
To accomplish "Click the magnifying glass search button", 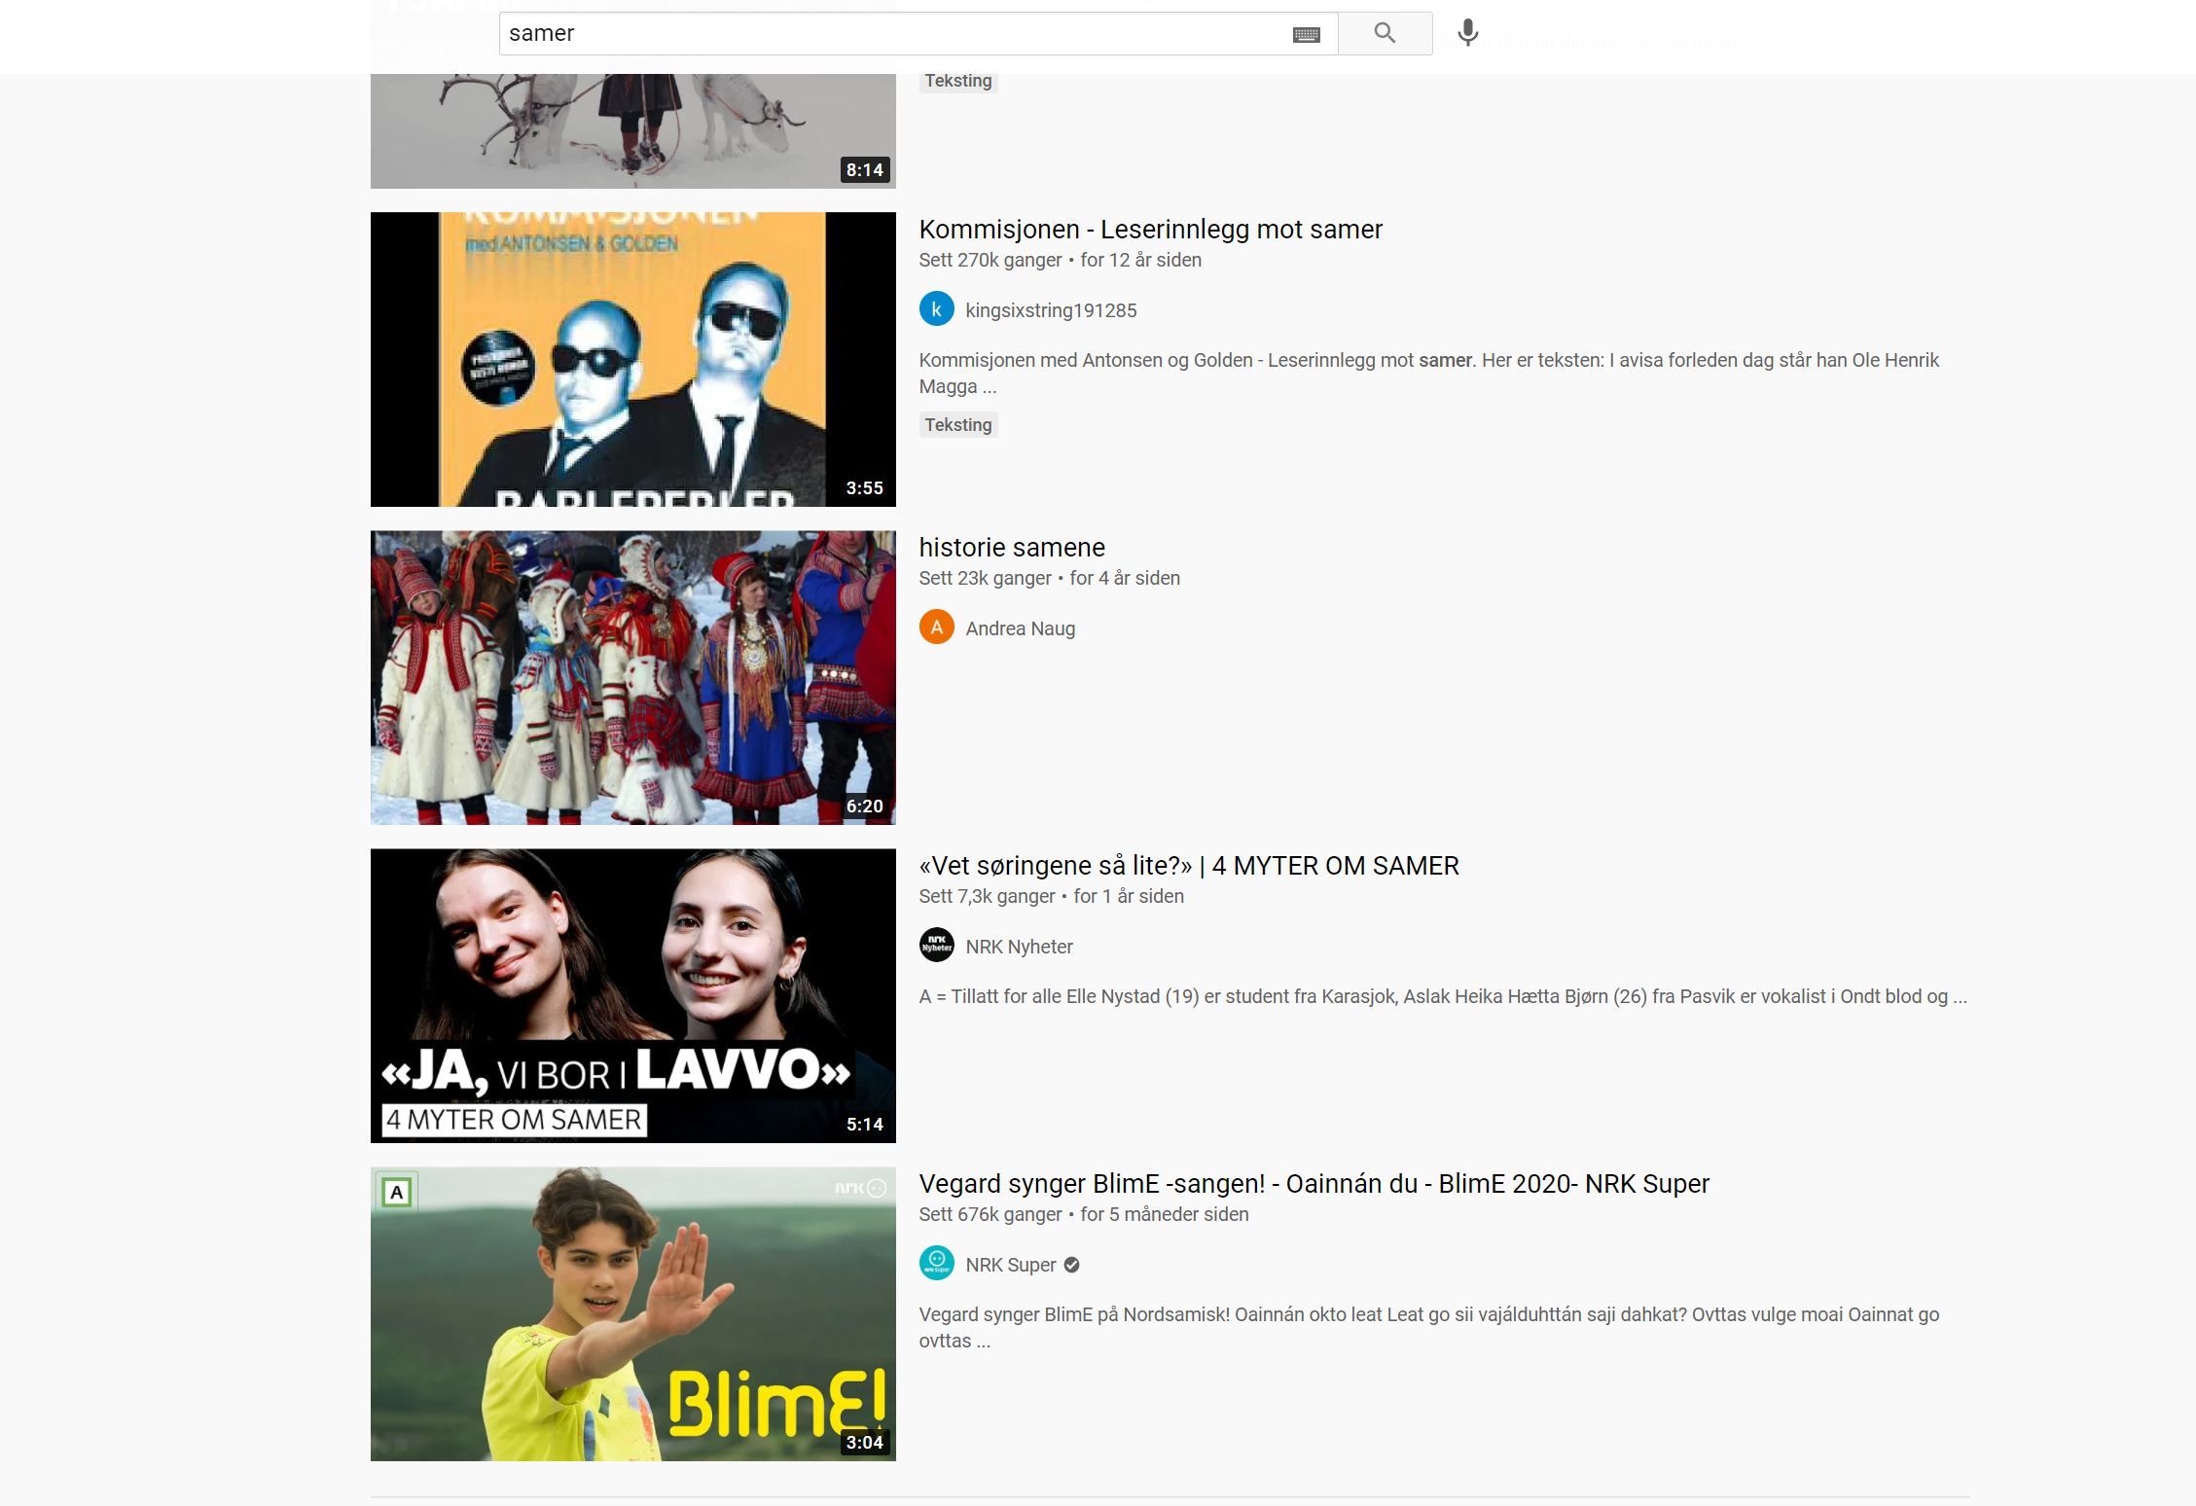I will tap(1385, 33).
